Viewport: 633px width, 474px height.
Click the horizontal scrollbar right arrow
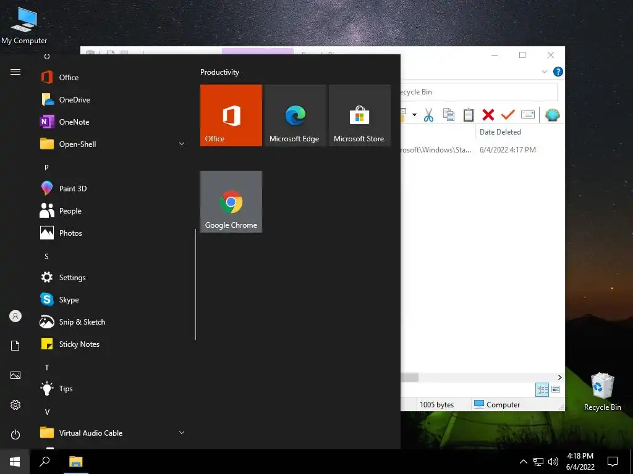[559, 377]
